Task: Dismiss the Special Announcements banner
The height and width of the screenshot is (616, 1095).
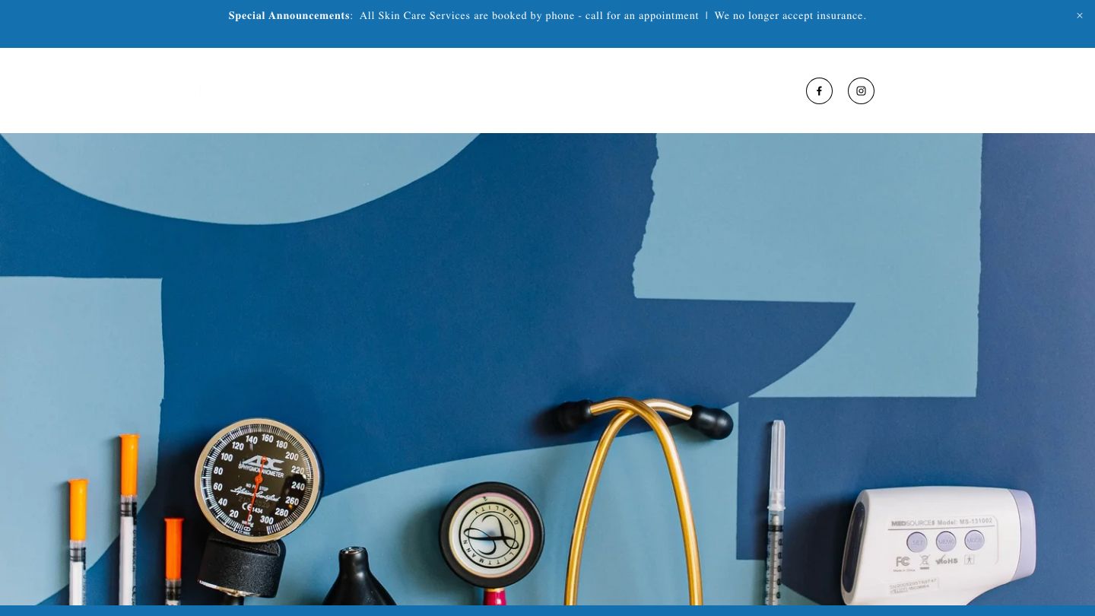Action: coord(1079,16)
